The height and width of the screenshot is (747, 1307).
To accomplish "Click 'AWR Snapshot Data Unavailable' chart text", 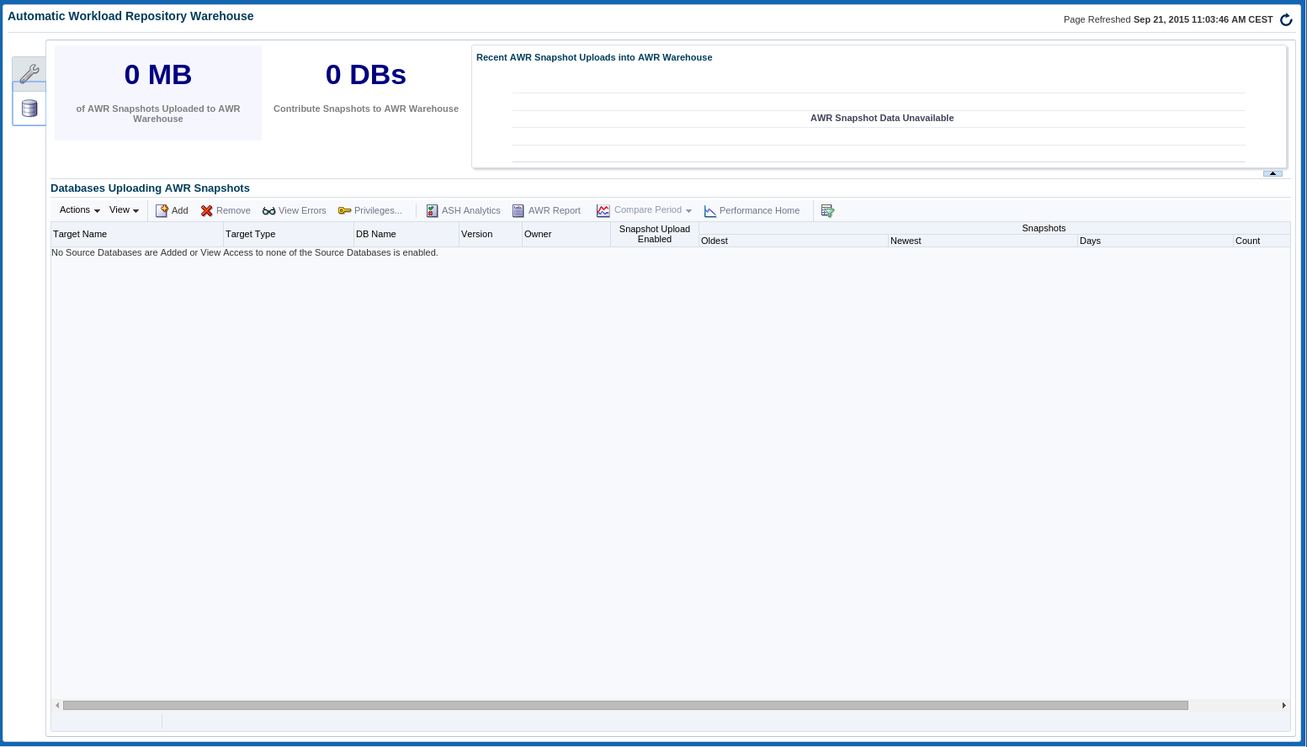I will 882,118.
